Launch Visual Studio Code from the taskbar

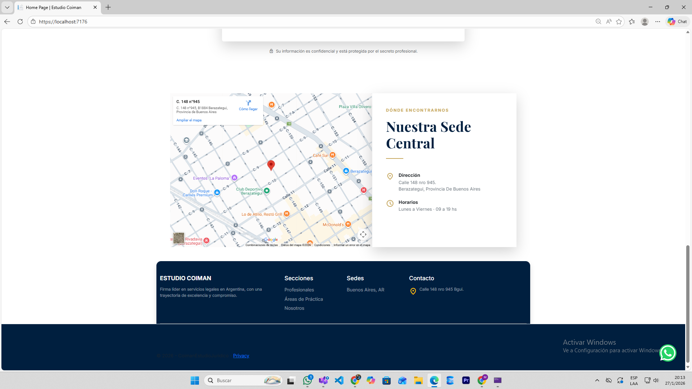(339, 380)
